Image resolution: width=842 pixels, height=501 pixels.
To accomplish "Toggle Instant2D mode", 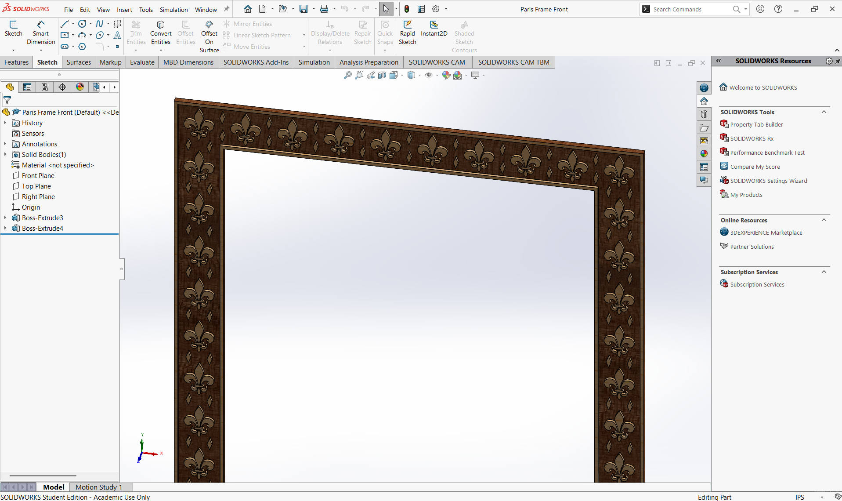I will click(x=434, y=29).
